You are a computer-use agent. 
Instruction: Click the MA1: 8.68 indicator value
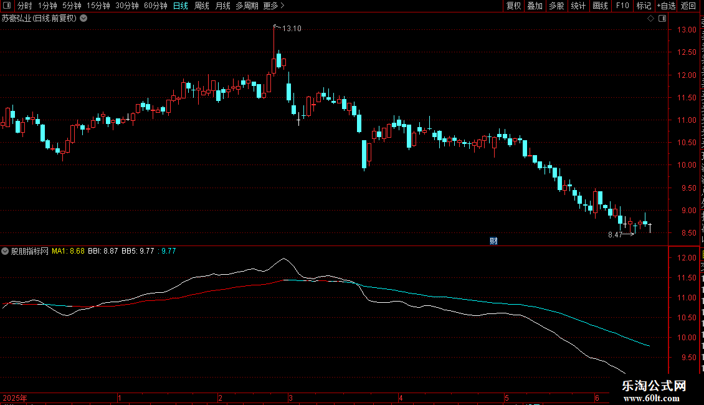coord(69,251)
